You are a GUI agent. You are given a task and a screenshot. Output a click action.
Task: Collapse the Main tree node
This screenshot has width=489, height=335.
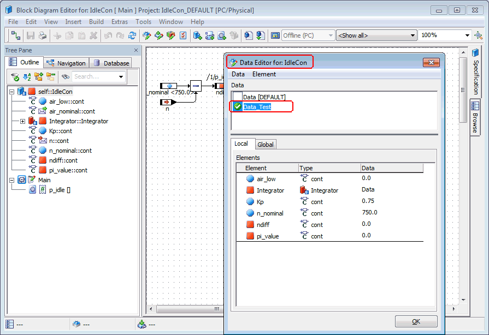(x=12, y=180)
